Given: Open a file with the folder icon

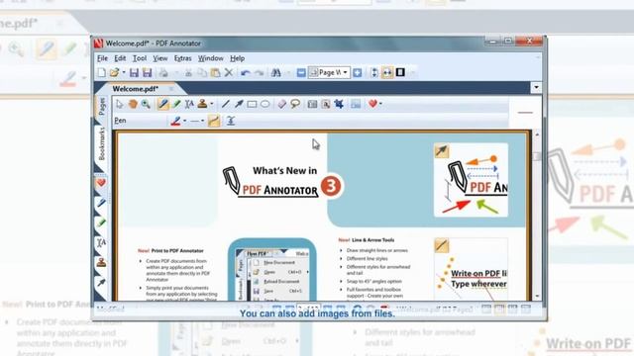Looking at the screenshot, I should (x=115, y=72).
